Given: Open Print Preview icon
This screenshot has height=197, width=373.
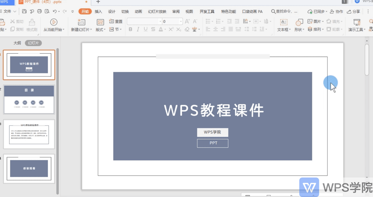Looking at the screenshot, I should click(x=47, y=11).
